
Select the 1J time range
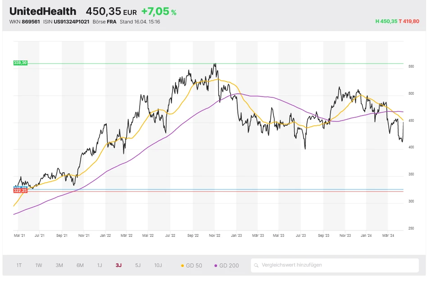99,265
